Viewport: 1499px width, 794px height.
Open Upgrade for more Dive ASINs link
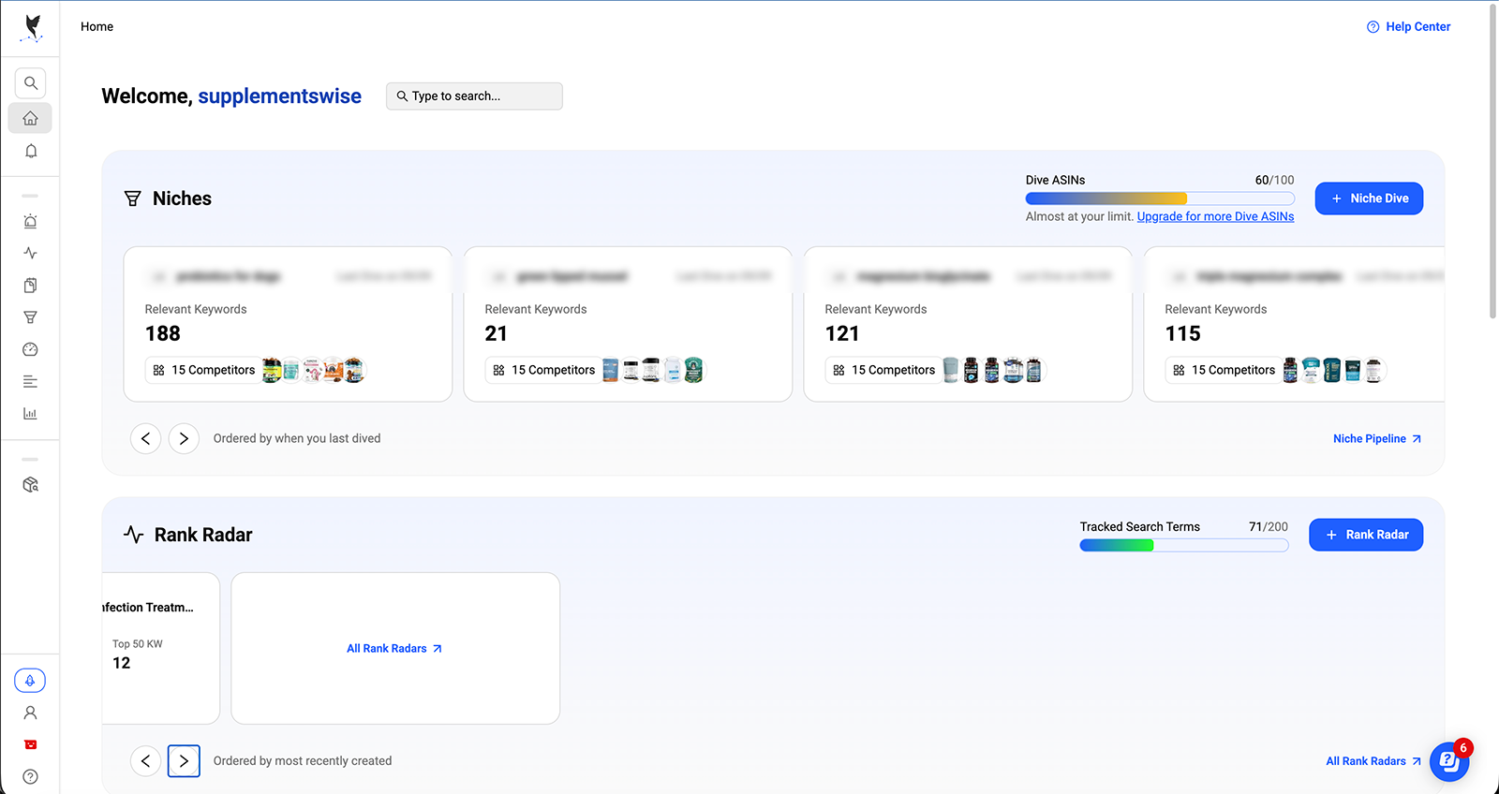(1215, 216)
